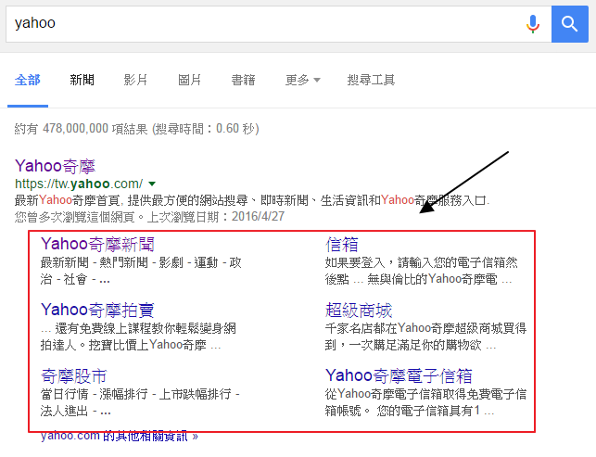Switch to the 圖片 tab

189,81
